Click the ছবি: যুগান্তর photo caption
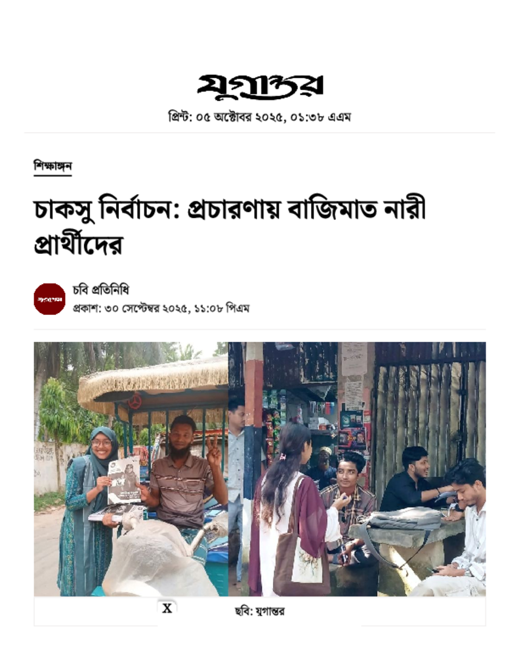Image resolution: width=519 pixels, height=672 pixels. tap(260, 612)
